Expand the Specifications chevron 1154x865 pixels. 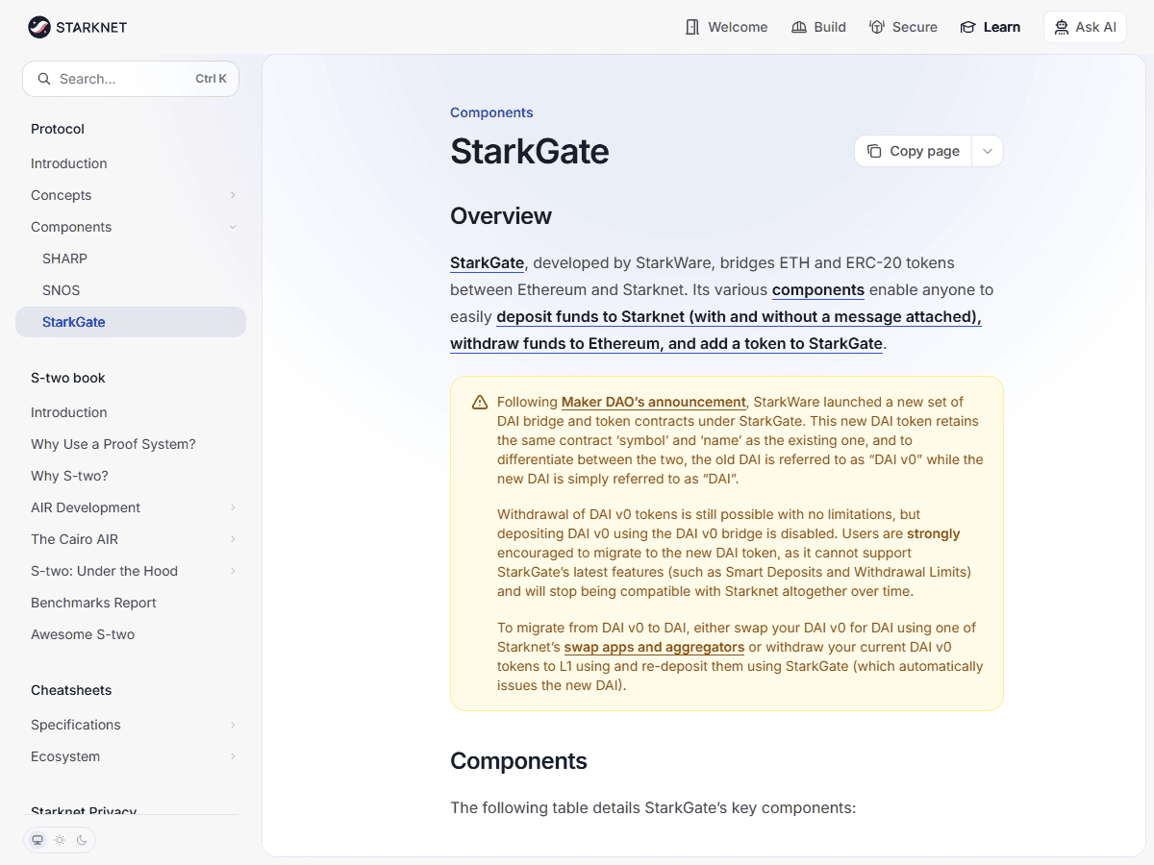[x=233, y=725]
